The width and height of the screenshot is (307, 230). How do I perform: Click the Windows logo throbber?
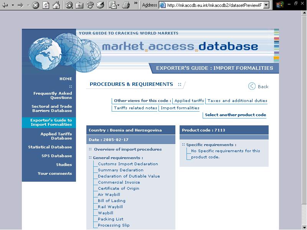tap(279, 5)
